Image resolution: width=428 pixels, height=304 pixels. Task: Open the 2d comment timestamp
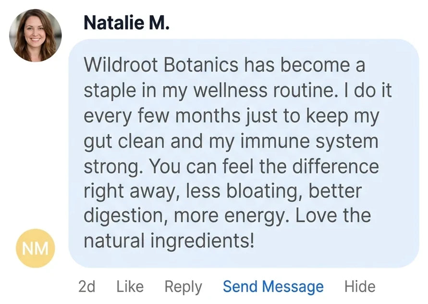pos(87,287)
